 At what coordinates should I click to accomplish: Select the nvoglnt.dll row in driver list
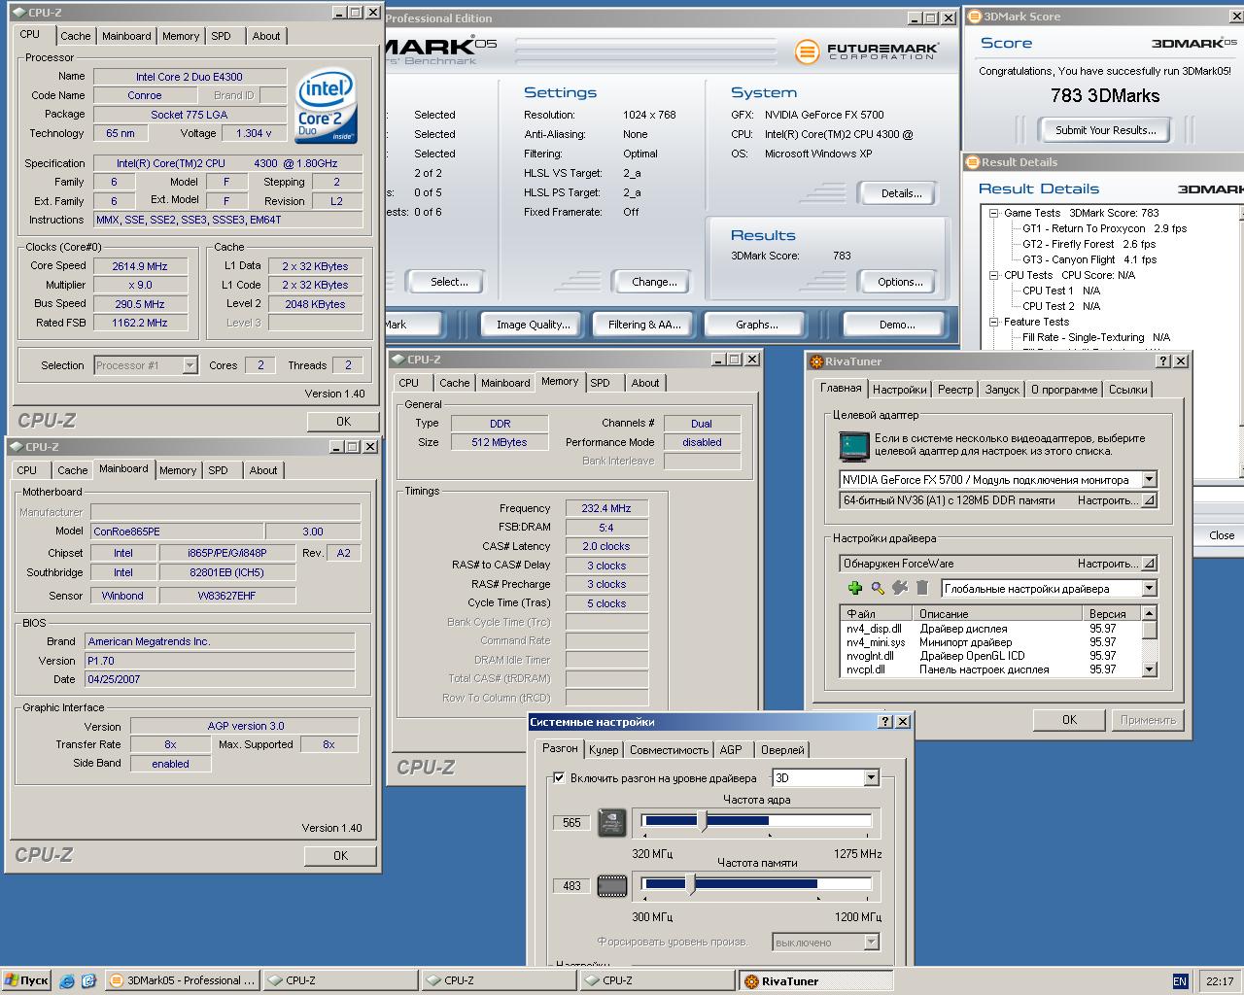991,656
